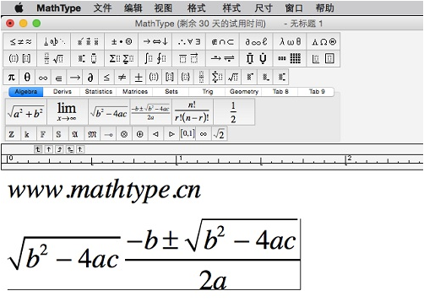424x307 pixels.
Task: Open the Greek lowercase letters palette (λωθ)
Action: pos(290,42)
